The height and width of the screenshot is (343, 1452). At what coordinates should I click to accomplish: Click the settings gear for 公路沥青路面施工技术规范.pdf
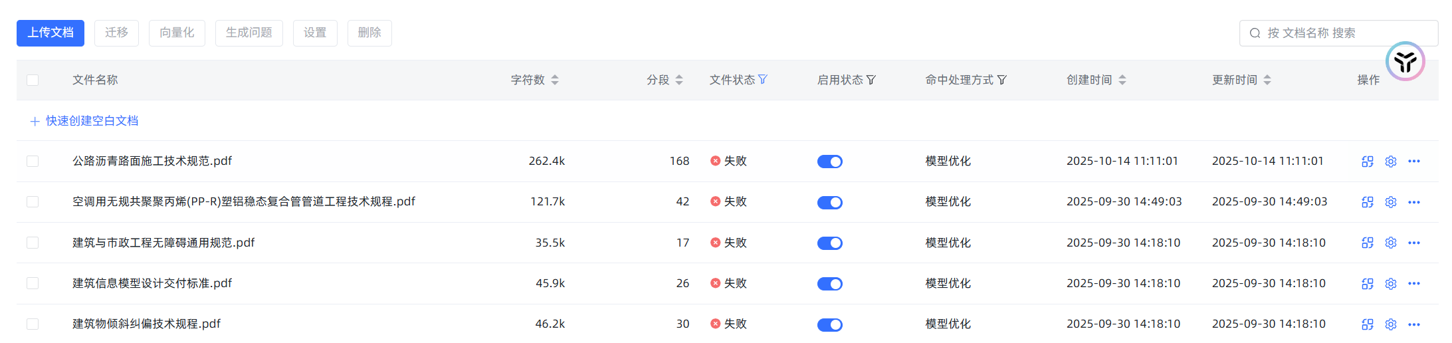pos(1390,162)
